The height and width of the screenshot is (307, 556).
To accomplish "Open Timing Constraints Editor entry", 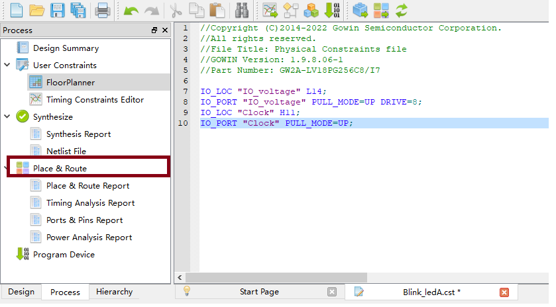I will (95, 100).
